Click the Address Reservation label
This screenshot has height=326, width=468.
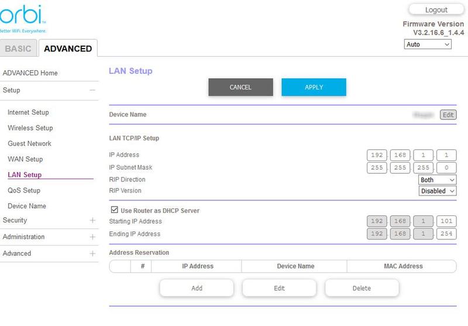(x=139, y=253)
